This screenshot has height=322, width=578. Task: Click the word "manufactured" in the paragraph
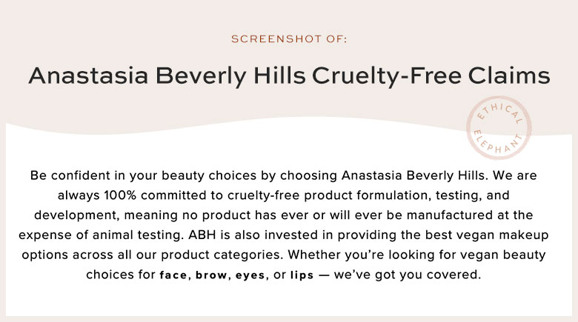(x=442, y=215)
